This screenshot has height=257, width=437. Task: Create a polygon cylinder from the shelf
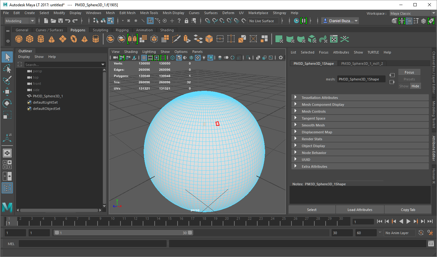[41, 39]
